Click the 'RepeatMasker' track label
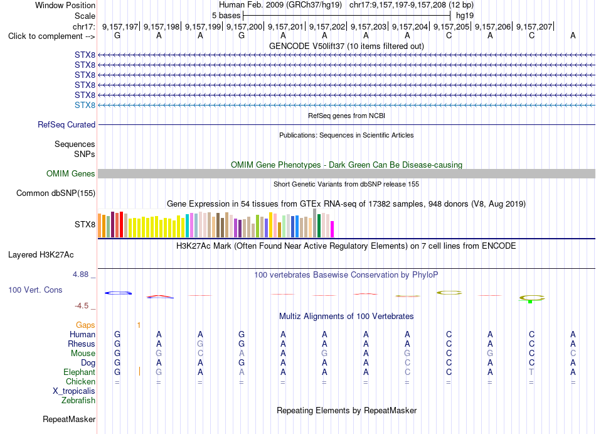This screenshot has width=596, height=434. point(69,419)
